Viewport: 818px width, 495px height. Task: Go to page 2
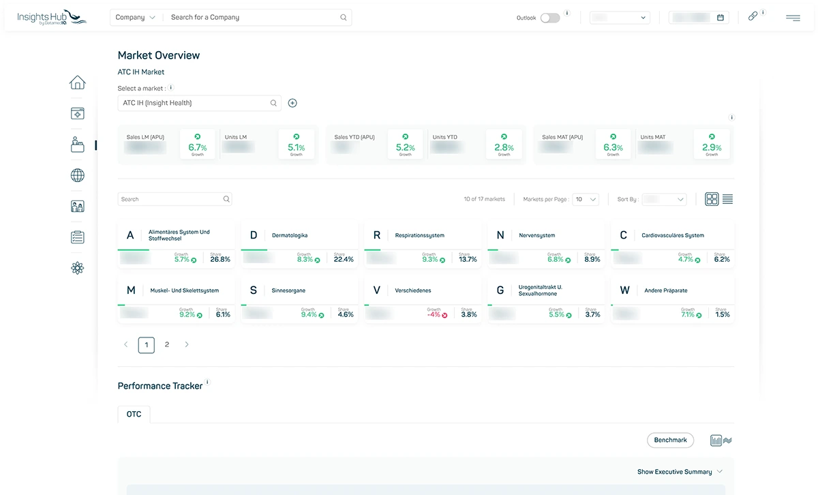click(x=167, y=345)
